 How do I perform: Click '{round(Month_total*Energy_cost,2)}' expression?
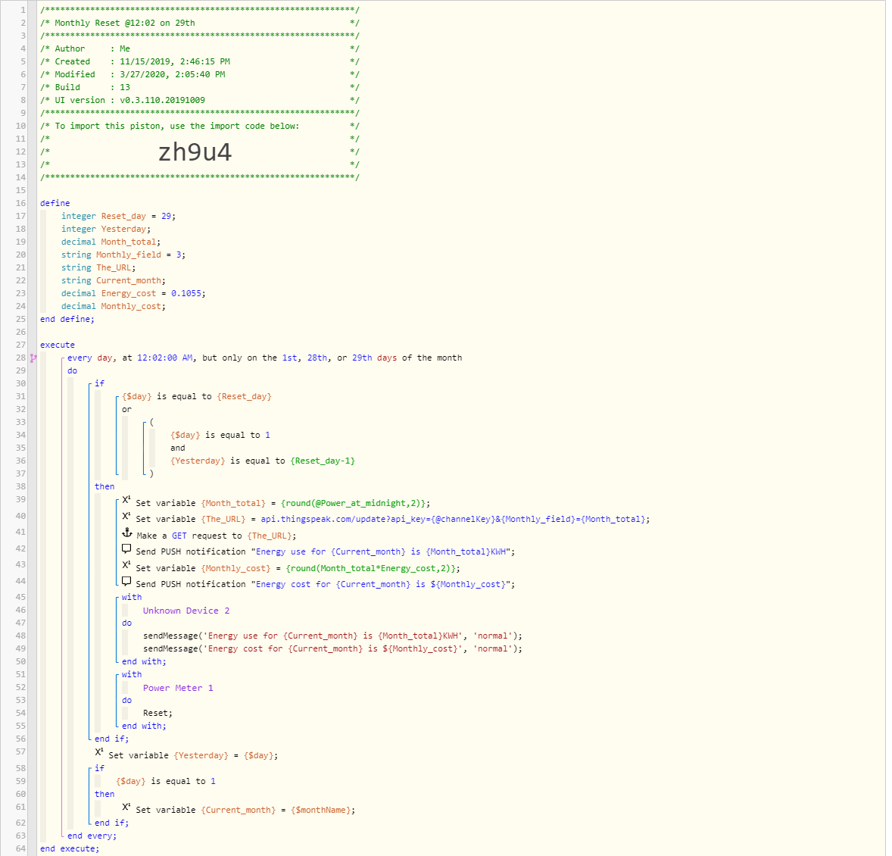pos(371,569)
